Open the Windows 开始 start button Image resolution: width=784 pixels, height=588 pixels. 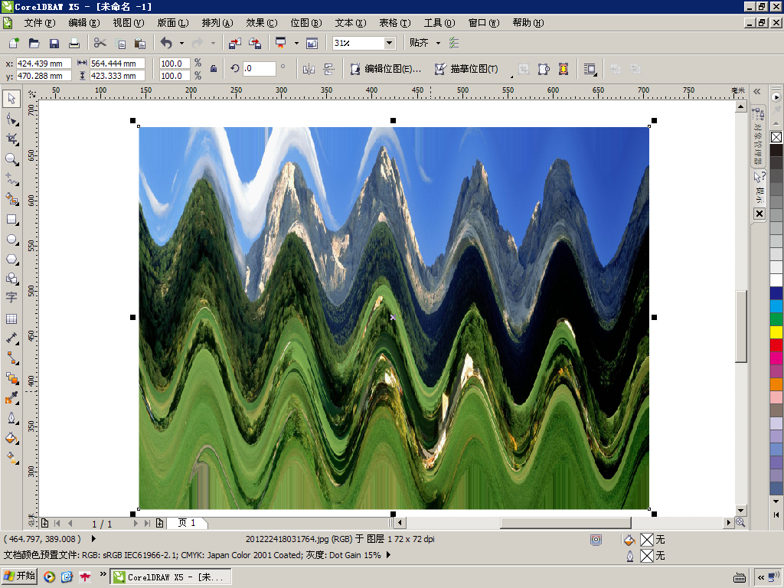19,577
